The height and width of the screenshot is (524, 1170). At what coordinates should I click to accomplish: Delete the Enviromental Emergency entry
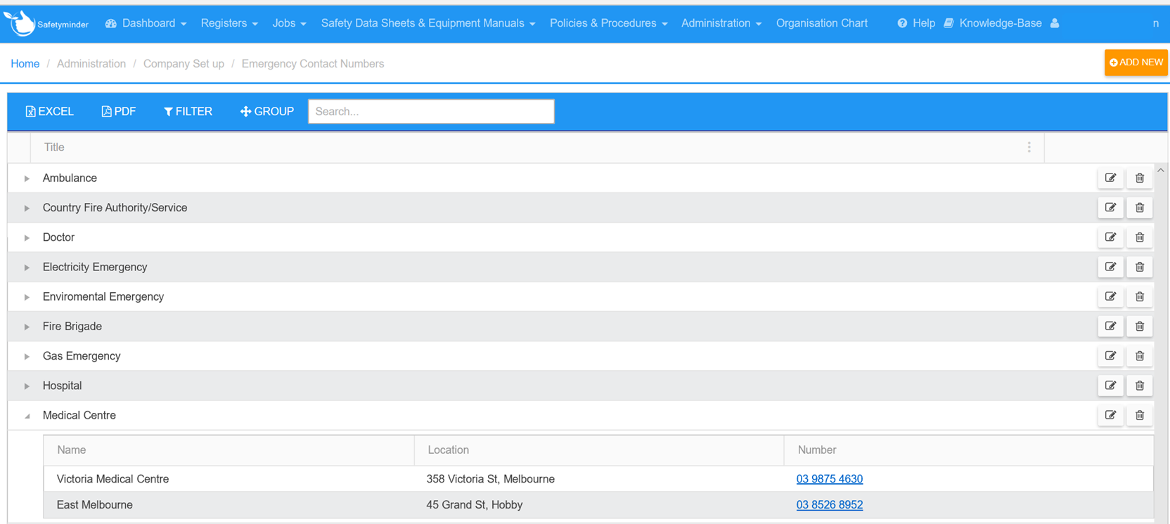(1140, 296)
